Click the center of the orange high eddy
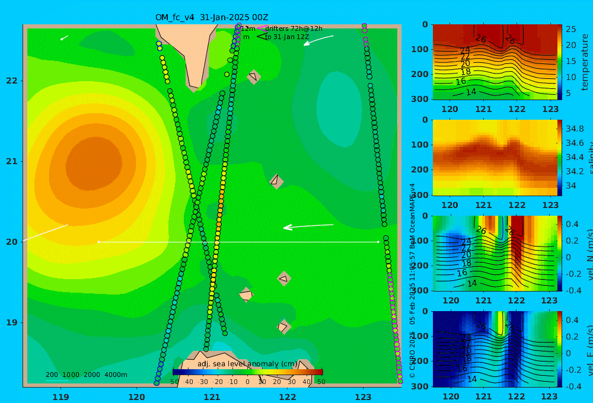The image size is (593, 403). 94,164
